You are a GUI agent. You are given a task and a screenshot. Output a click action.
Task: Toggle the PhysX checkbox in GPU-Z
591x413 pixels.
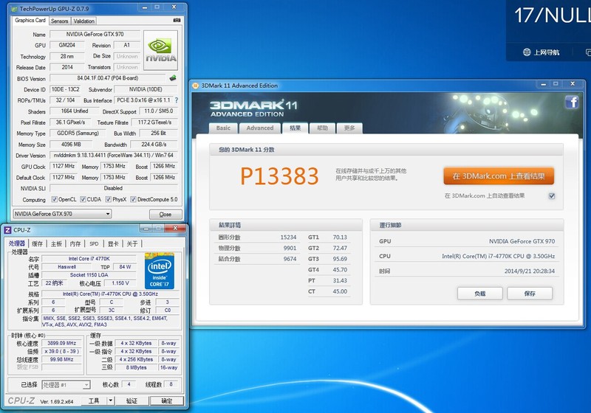(x=108, y=199)
